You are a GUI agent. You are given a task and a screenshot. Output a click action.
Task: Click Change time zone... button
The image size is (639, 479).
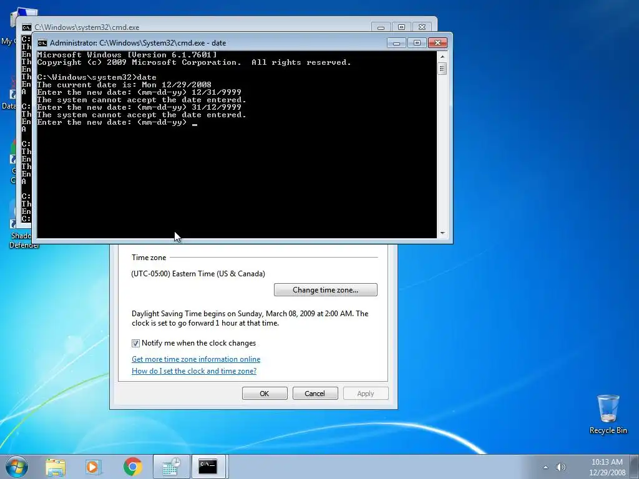pyautogui.click(x=326, y=290)
